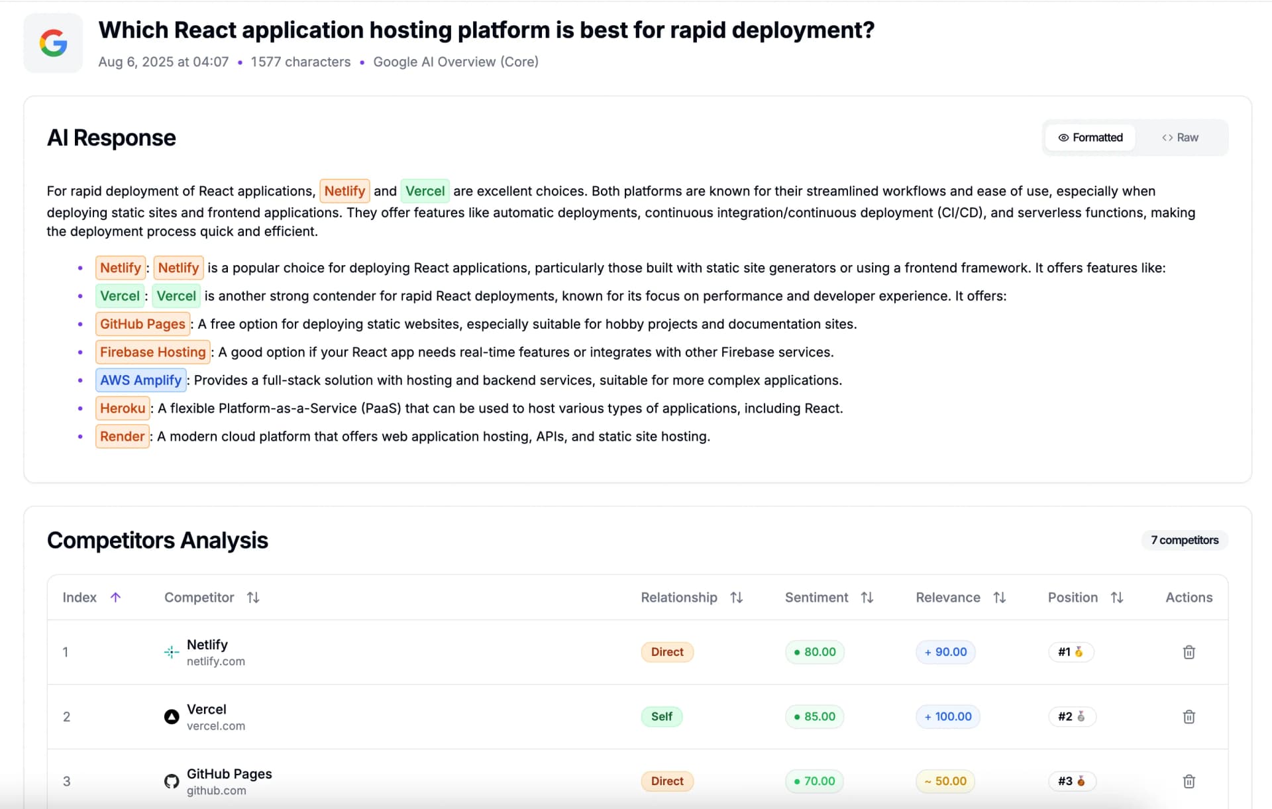Open the netlify.com link

click(x=216, y=661)
